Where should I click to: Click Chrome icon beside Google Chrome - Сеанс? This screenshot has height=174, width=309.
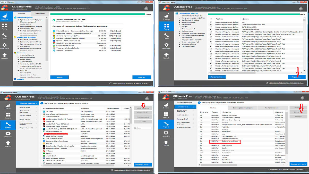(x=54, y=45)
